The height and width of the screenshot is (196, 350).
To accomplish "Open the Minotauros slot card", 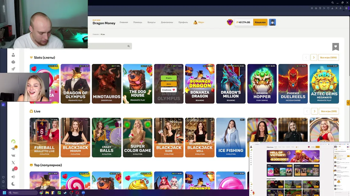I will click(106, 84).
